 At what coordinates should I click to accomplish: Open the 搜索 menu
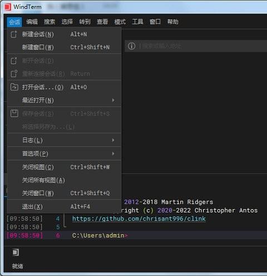[50, 22]
